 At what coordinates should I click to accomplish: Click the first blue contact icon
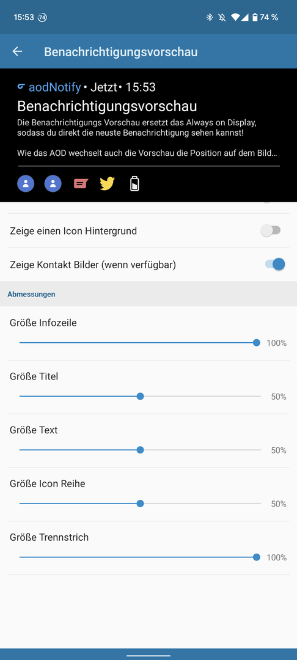[x=26, y=183]
